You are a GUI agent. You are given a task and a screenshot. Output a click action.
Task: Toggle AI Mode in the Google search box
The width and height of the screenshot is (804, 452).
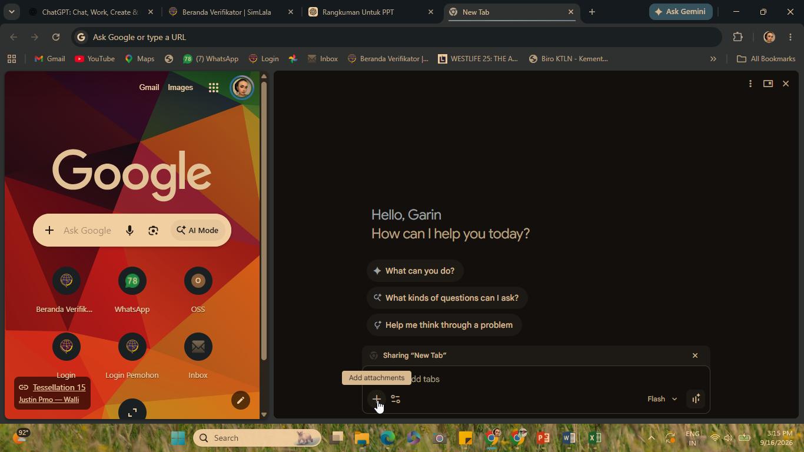coord(198,231)
